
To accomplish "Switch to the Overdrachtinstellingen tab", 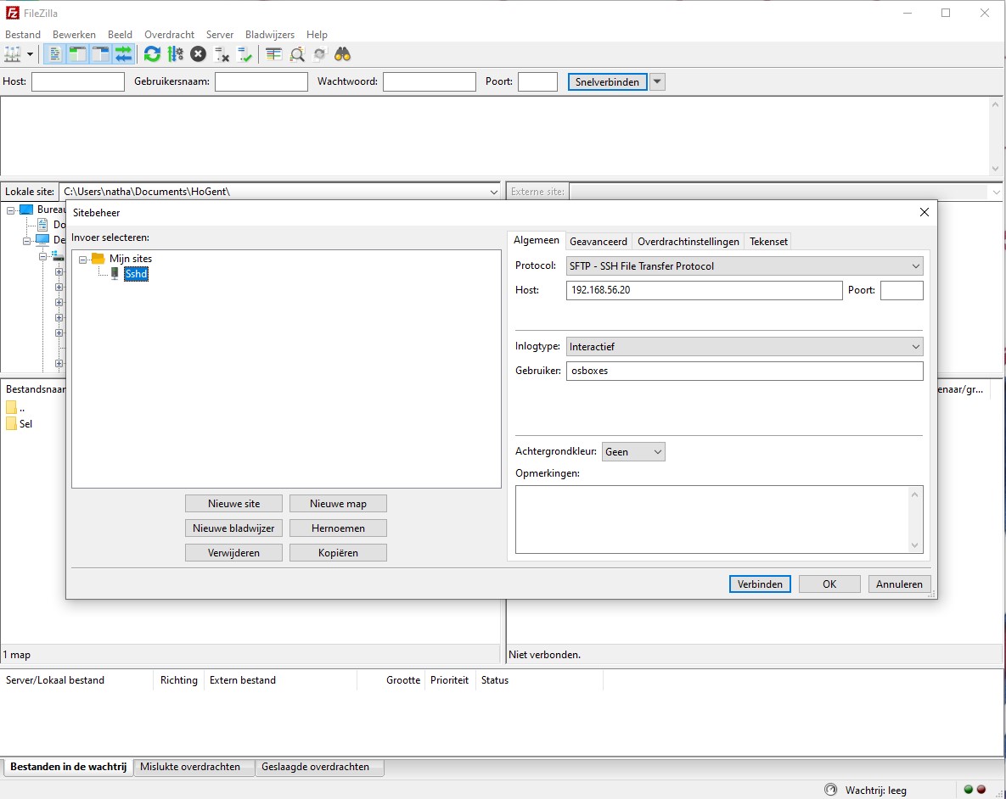I will (x=688, y=241).
